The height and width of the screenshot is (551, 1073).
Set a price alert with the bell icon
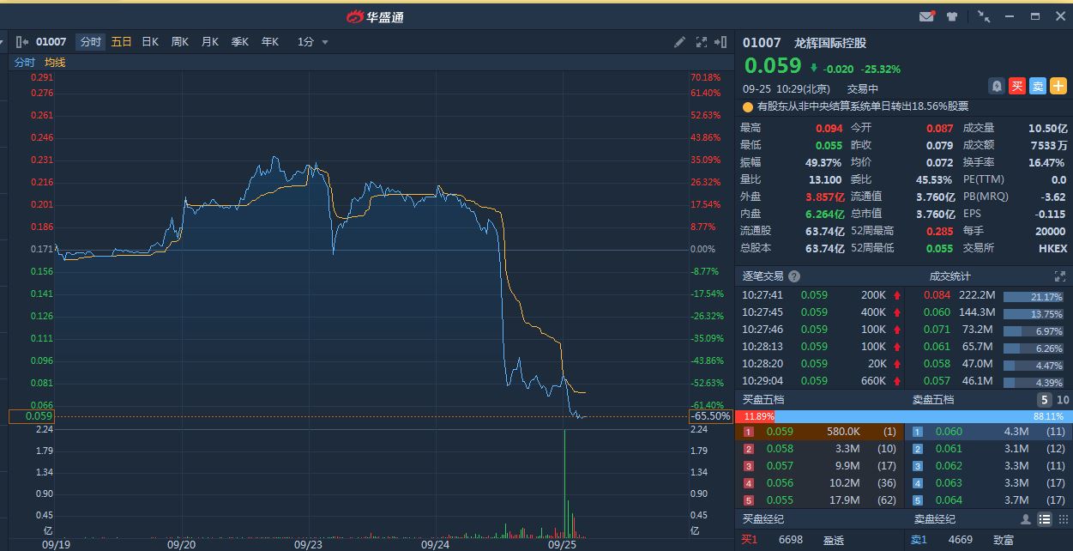[997, 86]
